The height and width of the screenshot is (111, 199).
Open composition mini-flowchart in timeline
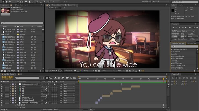[42, 78]
